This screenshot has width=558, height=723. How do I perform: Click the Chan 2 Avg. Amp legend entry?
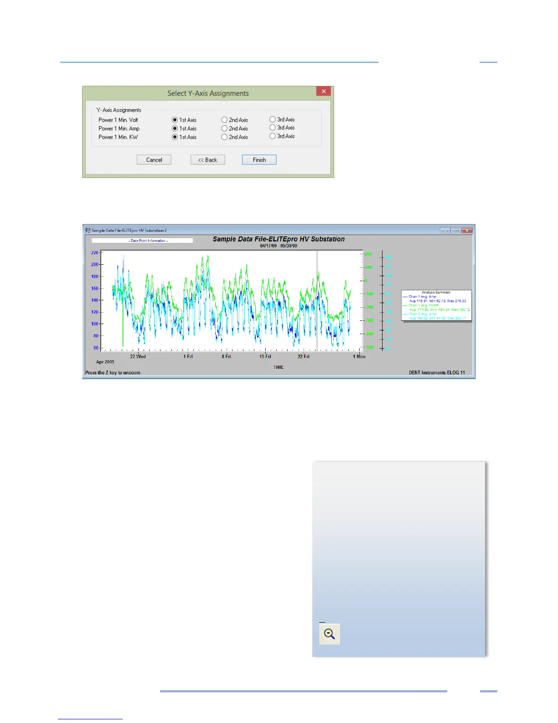422,314
